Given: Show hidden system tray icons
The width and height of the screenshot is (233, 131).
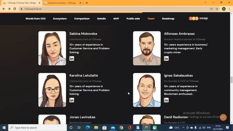Looking at the screenshot, I should [183, 128].
